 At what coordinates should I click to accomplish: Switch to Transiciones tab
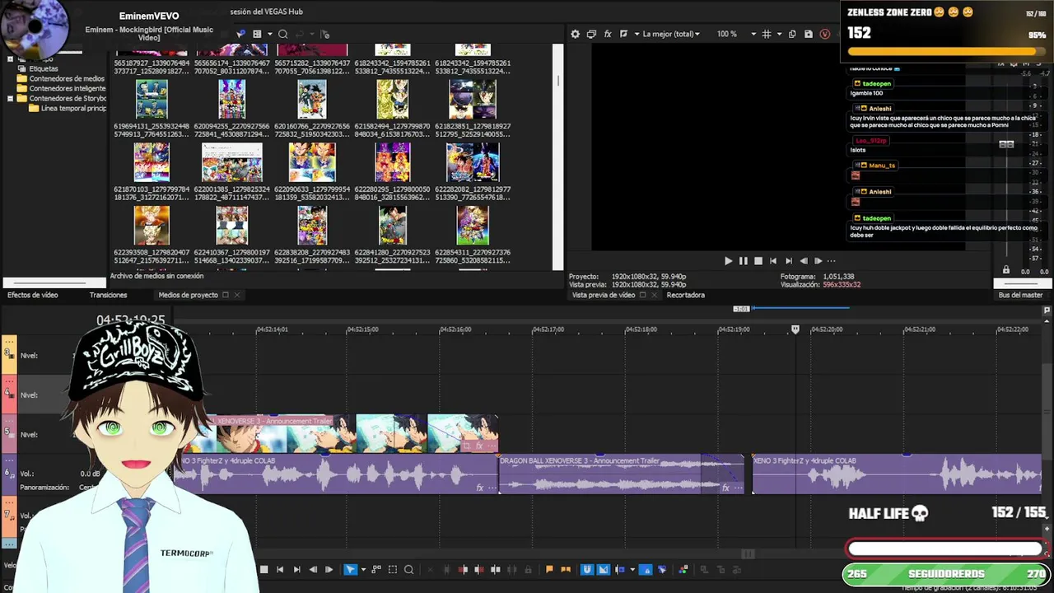point(108,295)
